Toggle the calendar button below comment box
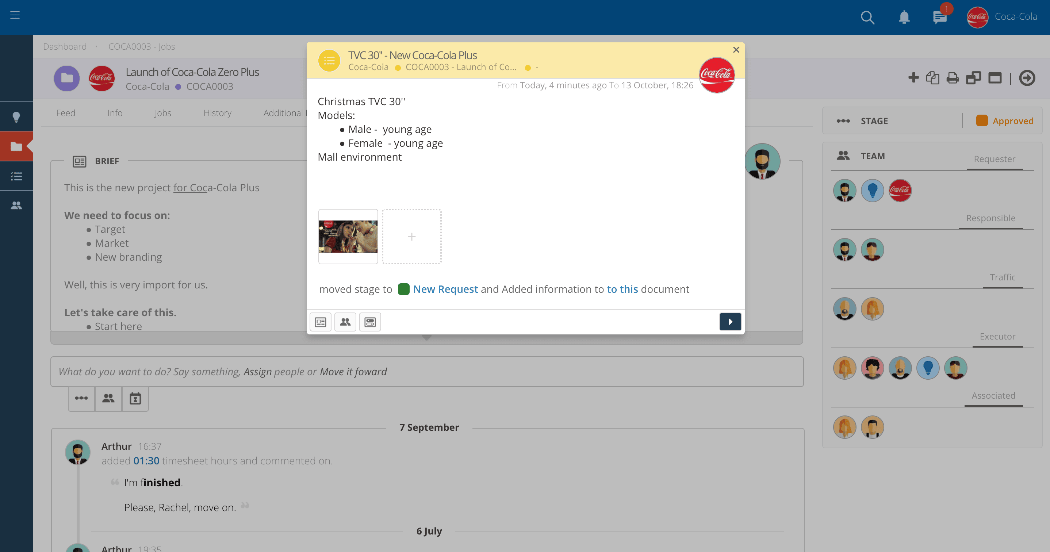Image resolution: width=1050 pixels, height=552 pixels. pos(135,398)
